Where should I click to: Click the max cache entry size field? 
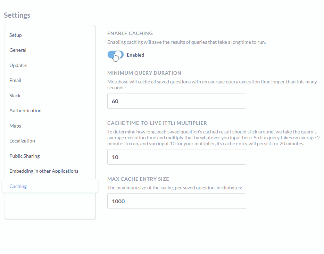[176, 201]
